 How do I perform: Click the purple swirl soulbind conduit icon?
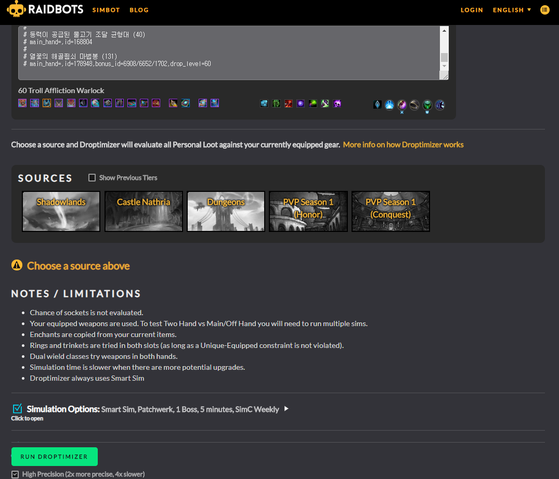coord(402,105)
